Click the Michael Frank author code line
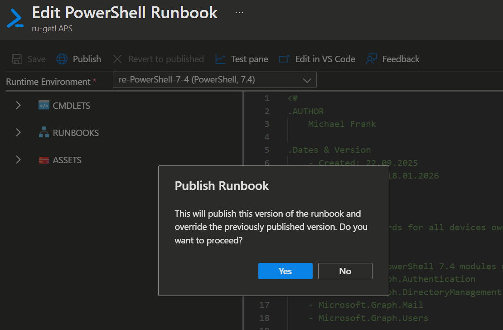503x330 pixels. coord(342,124)
